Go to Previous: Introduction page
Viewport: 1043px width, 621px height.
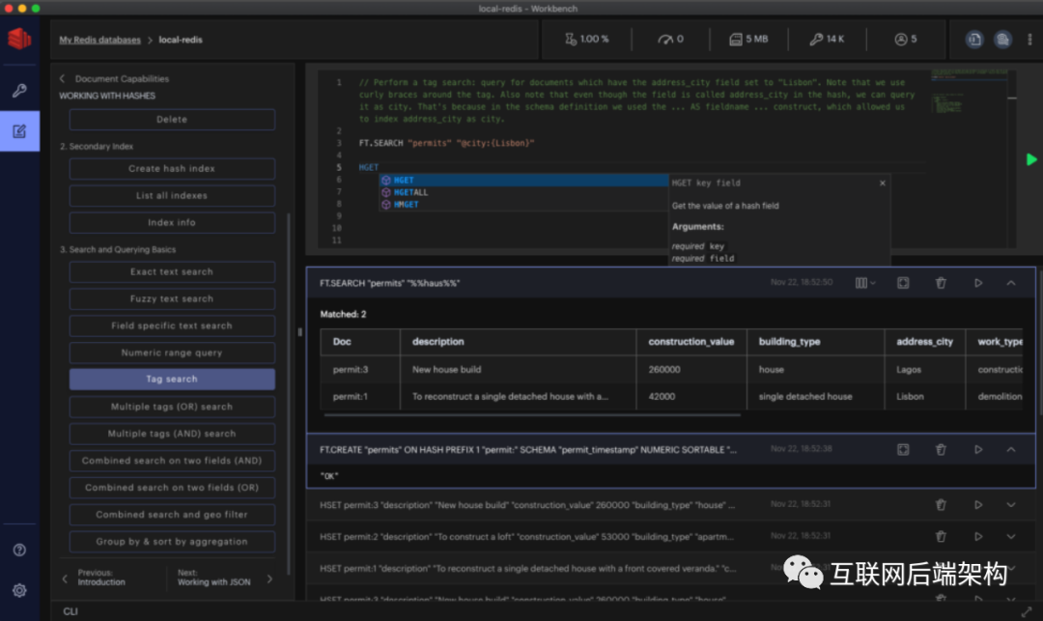pyautogui.click(x=95, y=578)
